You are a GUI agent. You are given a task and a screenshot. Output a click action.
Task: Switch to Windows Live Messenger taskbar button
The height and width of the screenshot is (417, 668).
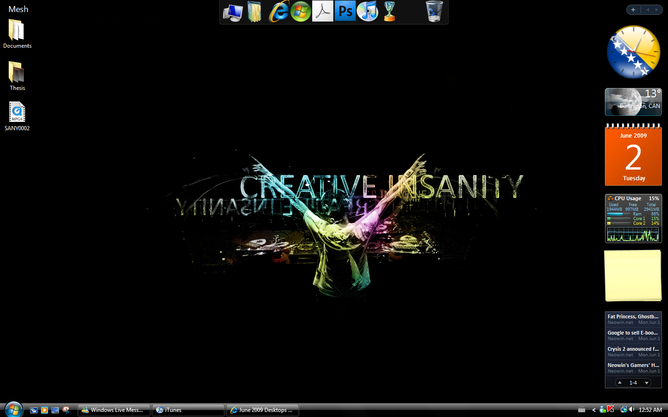(x=114, y=410)
